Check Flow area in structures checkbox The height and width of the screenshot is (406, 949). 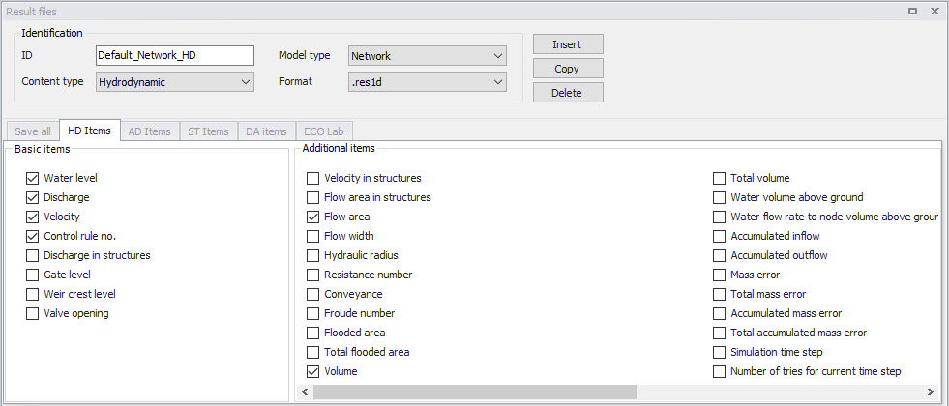tap(312, 198)
